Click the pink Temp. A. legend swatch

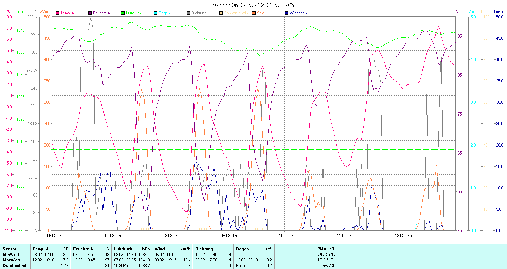(x=57, y=13)
